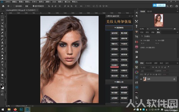Image resolution: width=179 pixels, height=112 pixels.
Task: Open the IM plugin icon in the dock
Action: (136, 42)
